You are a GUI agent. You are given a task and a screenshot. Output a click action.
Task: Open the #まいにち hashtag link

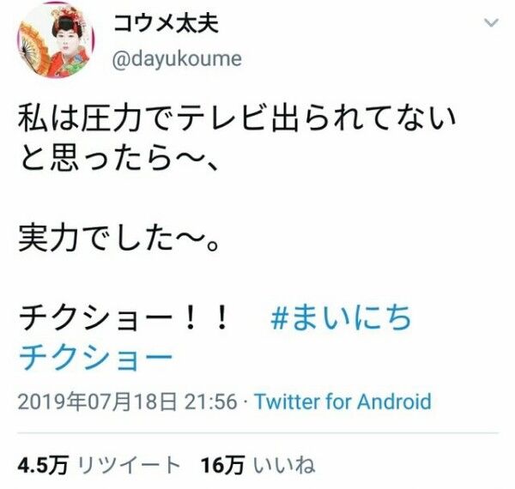341,317
